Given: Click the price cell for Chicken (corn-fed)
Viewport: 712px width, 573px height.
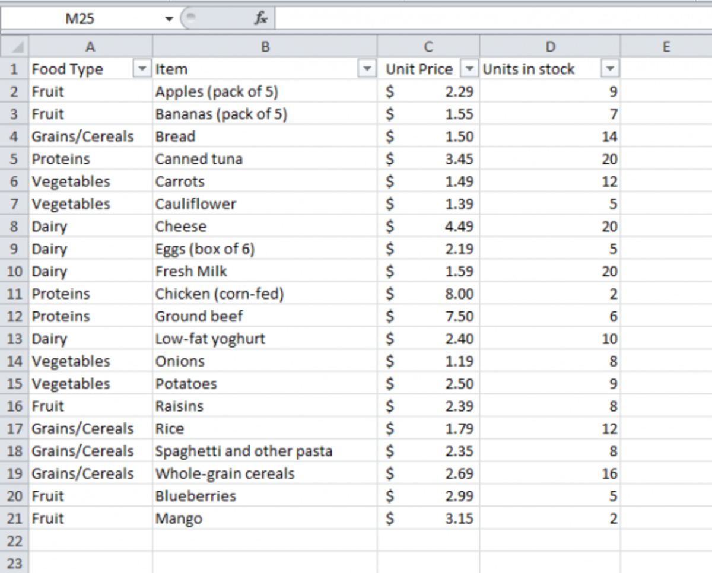Looking at the screenshot, I should coord(428,294).
